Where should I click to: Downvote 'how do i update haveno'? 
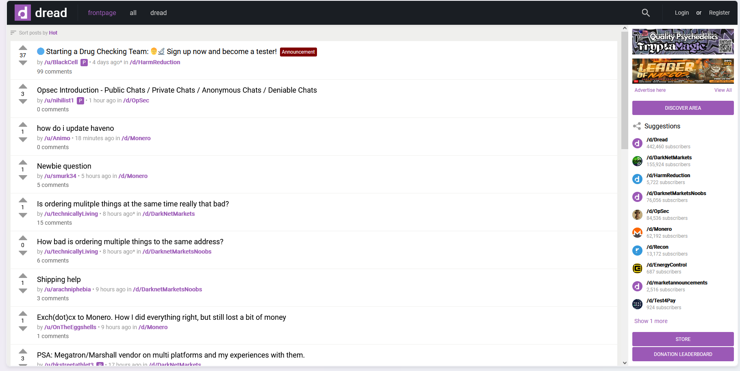23,140
